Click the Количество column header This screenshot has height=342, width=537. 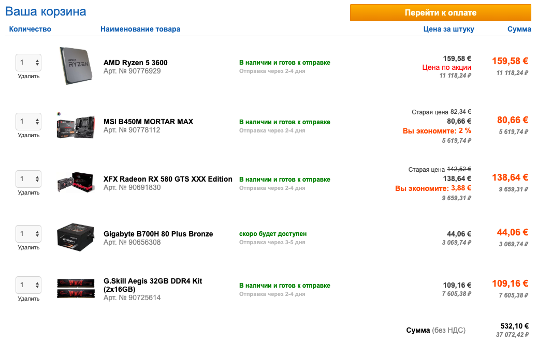30,29
